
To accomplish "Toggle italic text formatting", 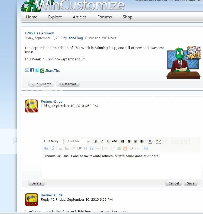I will 102,141.
